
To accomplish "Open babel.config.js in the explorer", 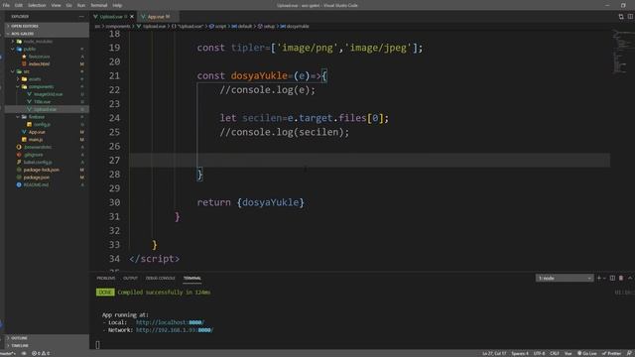I will tap(38, 163).
